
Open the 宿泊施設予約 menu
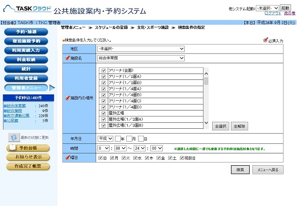coord(26,41)
